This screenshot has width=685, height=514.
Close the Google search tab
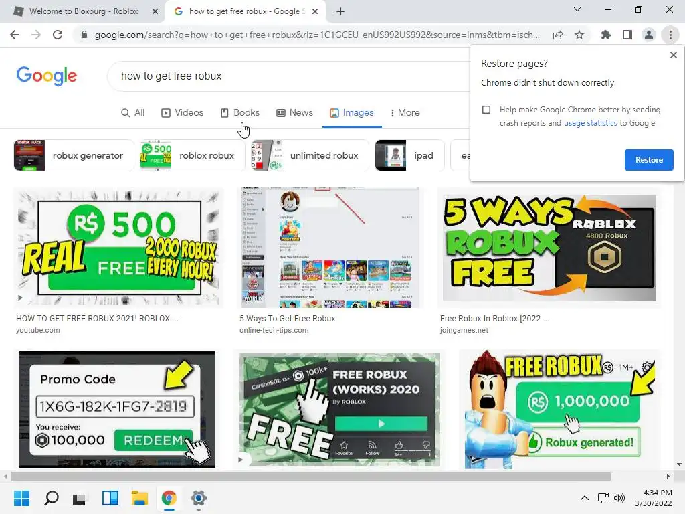pyautogui.click(x=315, y=11)
